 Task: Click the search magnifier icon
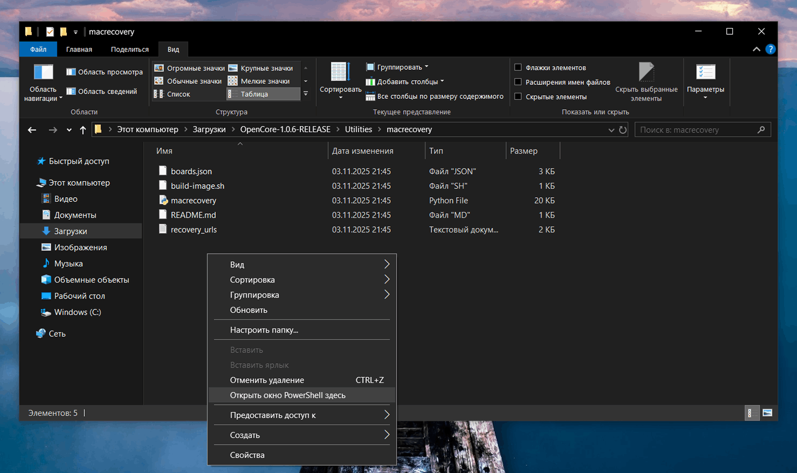click(x=761, y=130)
